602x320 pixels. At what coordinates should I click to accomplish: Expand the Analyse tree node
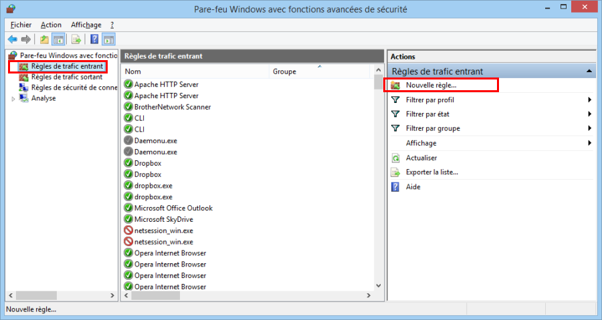point(13,99)
